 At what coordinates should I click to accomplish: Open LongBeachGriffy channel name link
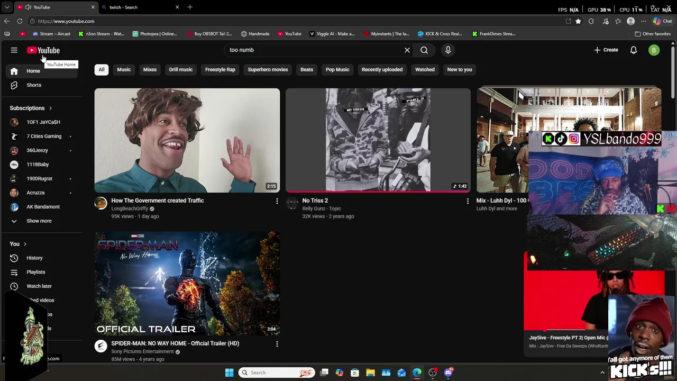(x=130, y=209)
